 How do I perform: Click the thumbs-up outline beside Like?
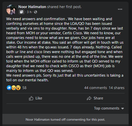tap(31, 98)
